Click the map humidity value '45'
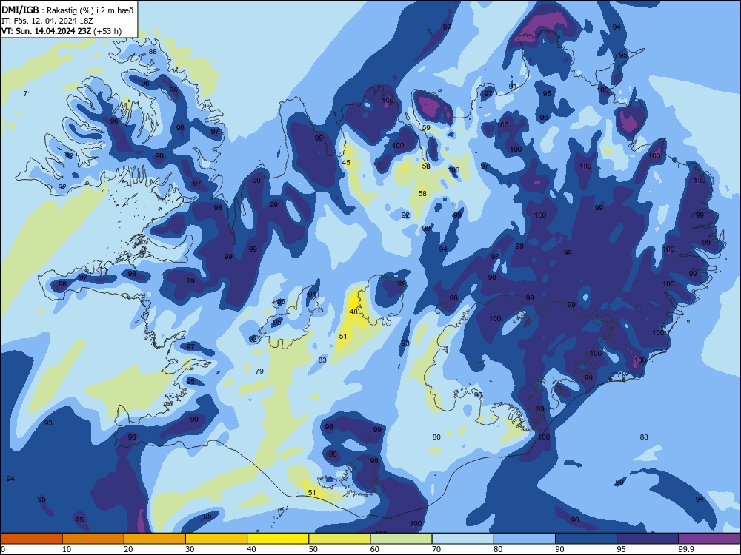This screenshot has height=555, width=741. pos(346,163)
